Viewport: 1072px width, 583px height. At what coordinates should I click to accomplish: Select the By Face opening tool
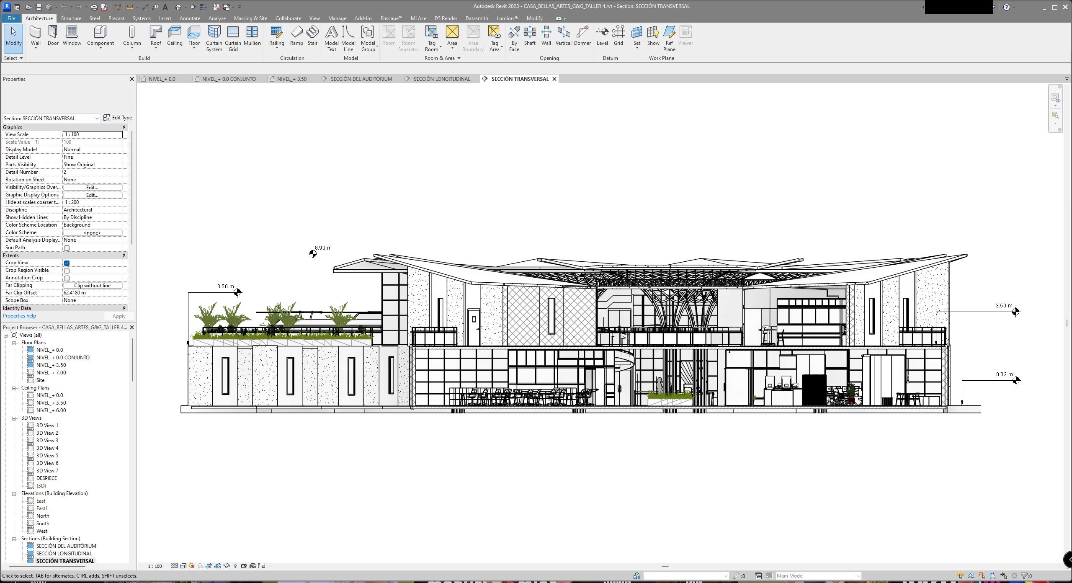tap(514, 39)
